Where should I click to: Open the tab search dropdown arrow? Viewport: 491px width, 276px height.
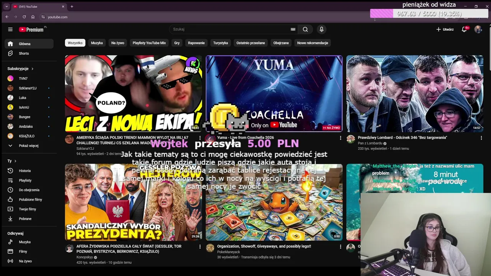7,7
